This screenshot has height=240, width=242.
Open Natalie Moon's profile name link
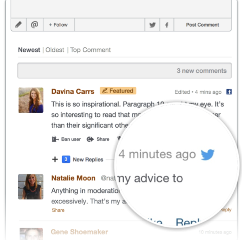click(73, 178)
